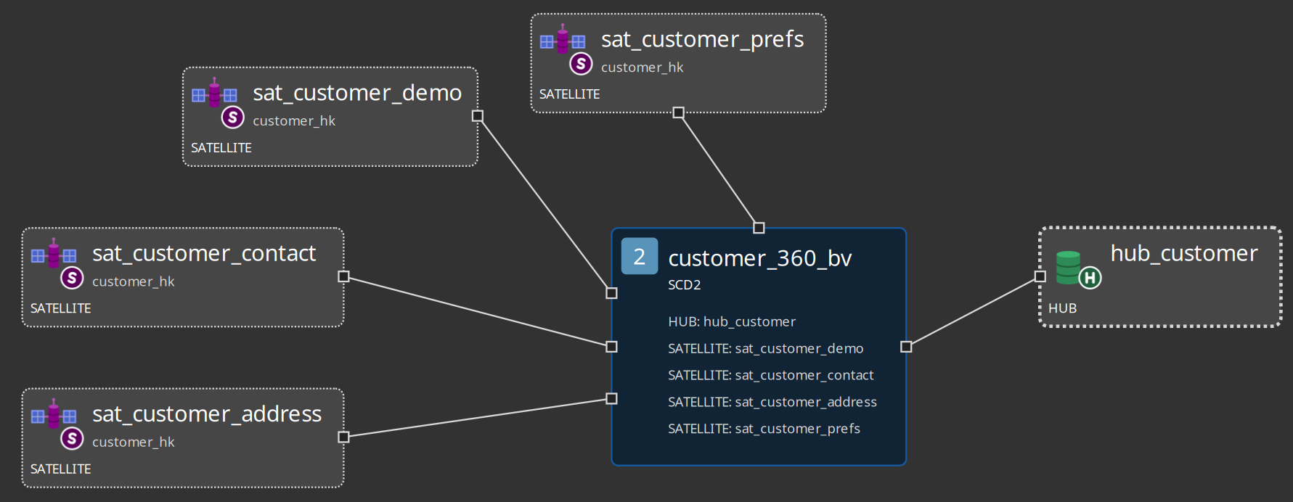
Task: Click right connector port of customer_360_bv
Action: (x=906, y=347)
